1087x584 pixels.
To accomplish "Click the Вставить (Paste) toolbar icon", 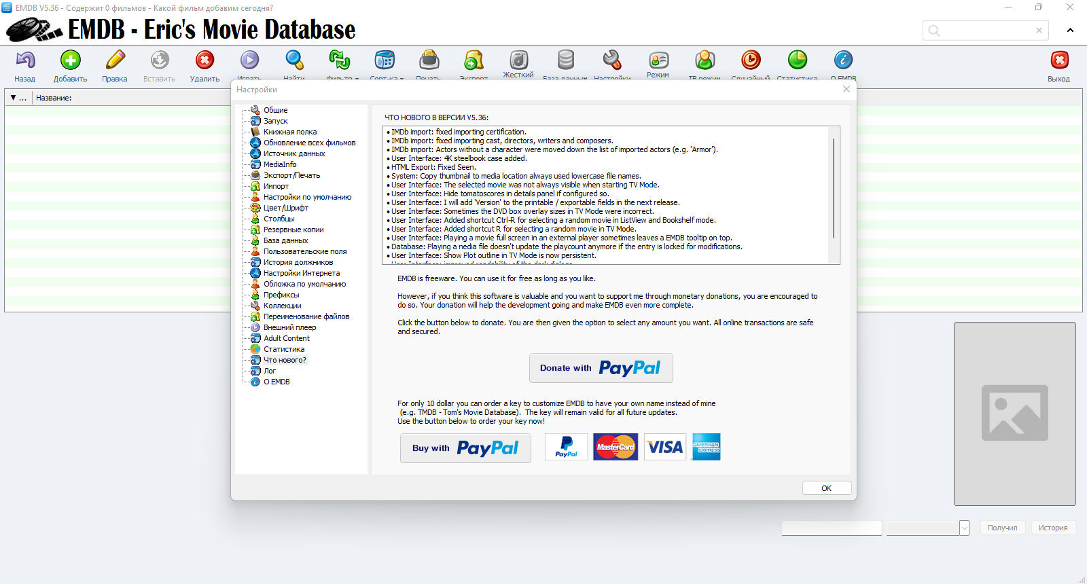I will tap(160, 60).
